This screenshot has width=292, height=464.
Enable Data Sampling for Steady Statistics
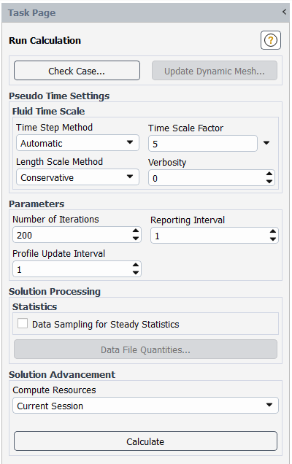coord(23,323)
